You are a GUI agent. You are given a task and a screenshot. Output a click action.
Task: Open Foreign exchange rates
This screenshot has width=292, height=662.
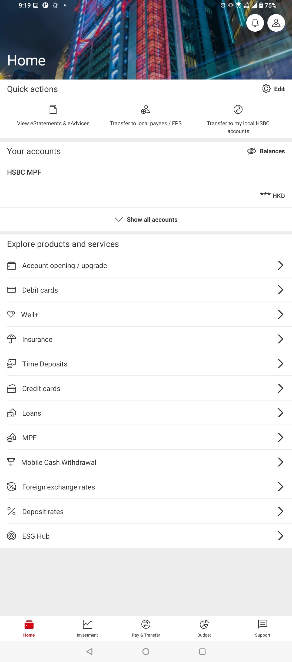[146, 487]
